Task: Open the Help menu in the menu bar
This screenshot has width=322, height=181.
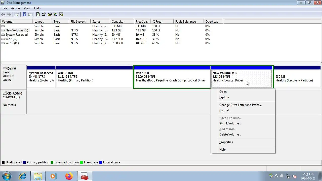Action: pyautogui.click(x=37, y=8)
